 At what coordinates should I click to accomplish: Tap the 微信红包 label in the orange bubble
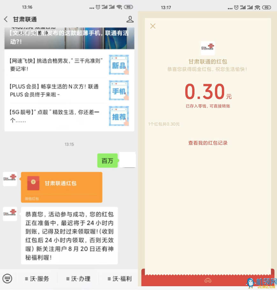(x=32, y=199)
